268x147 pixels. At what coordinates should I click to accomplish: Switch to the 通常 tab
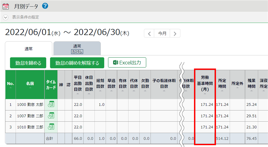[28, 49]
